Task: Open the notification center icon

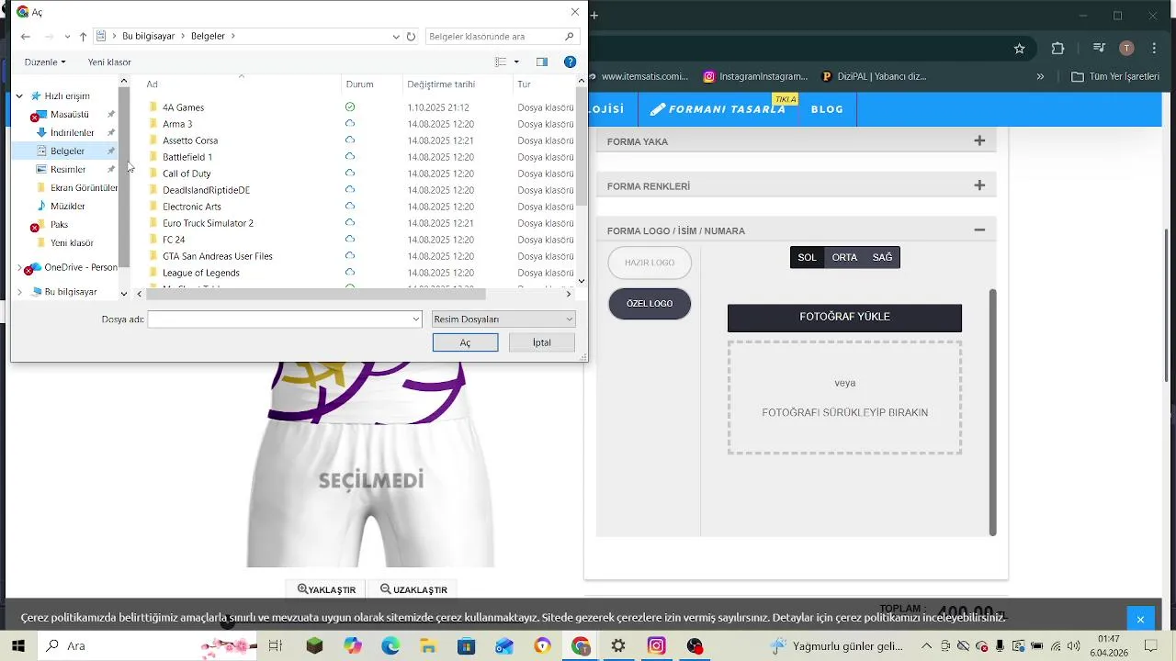Action: [1151, 646]
